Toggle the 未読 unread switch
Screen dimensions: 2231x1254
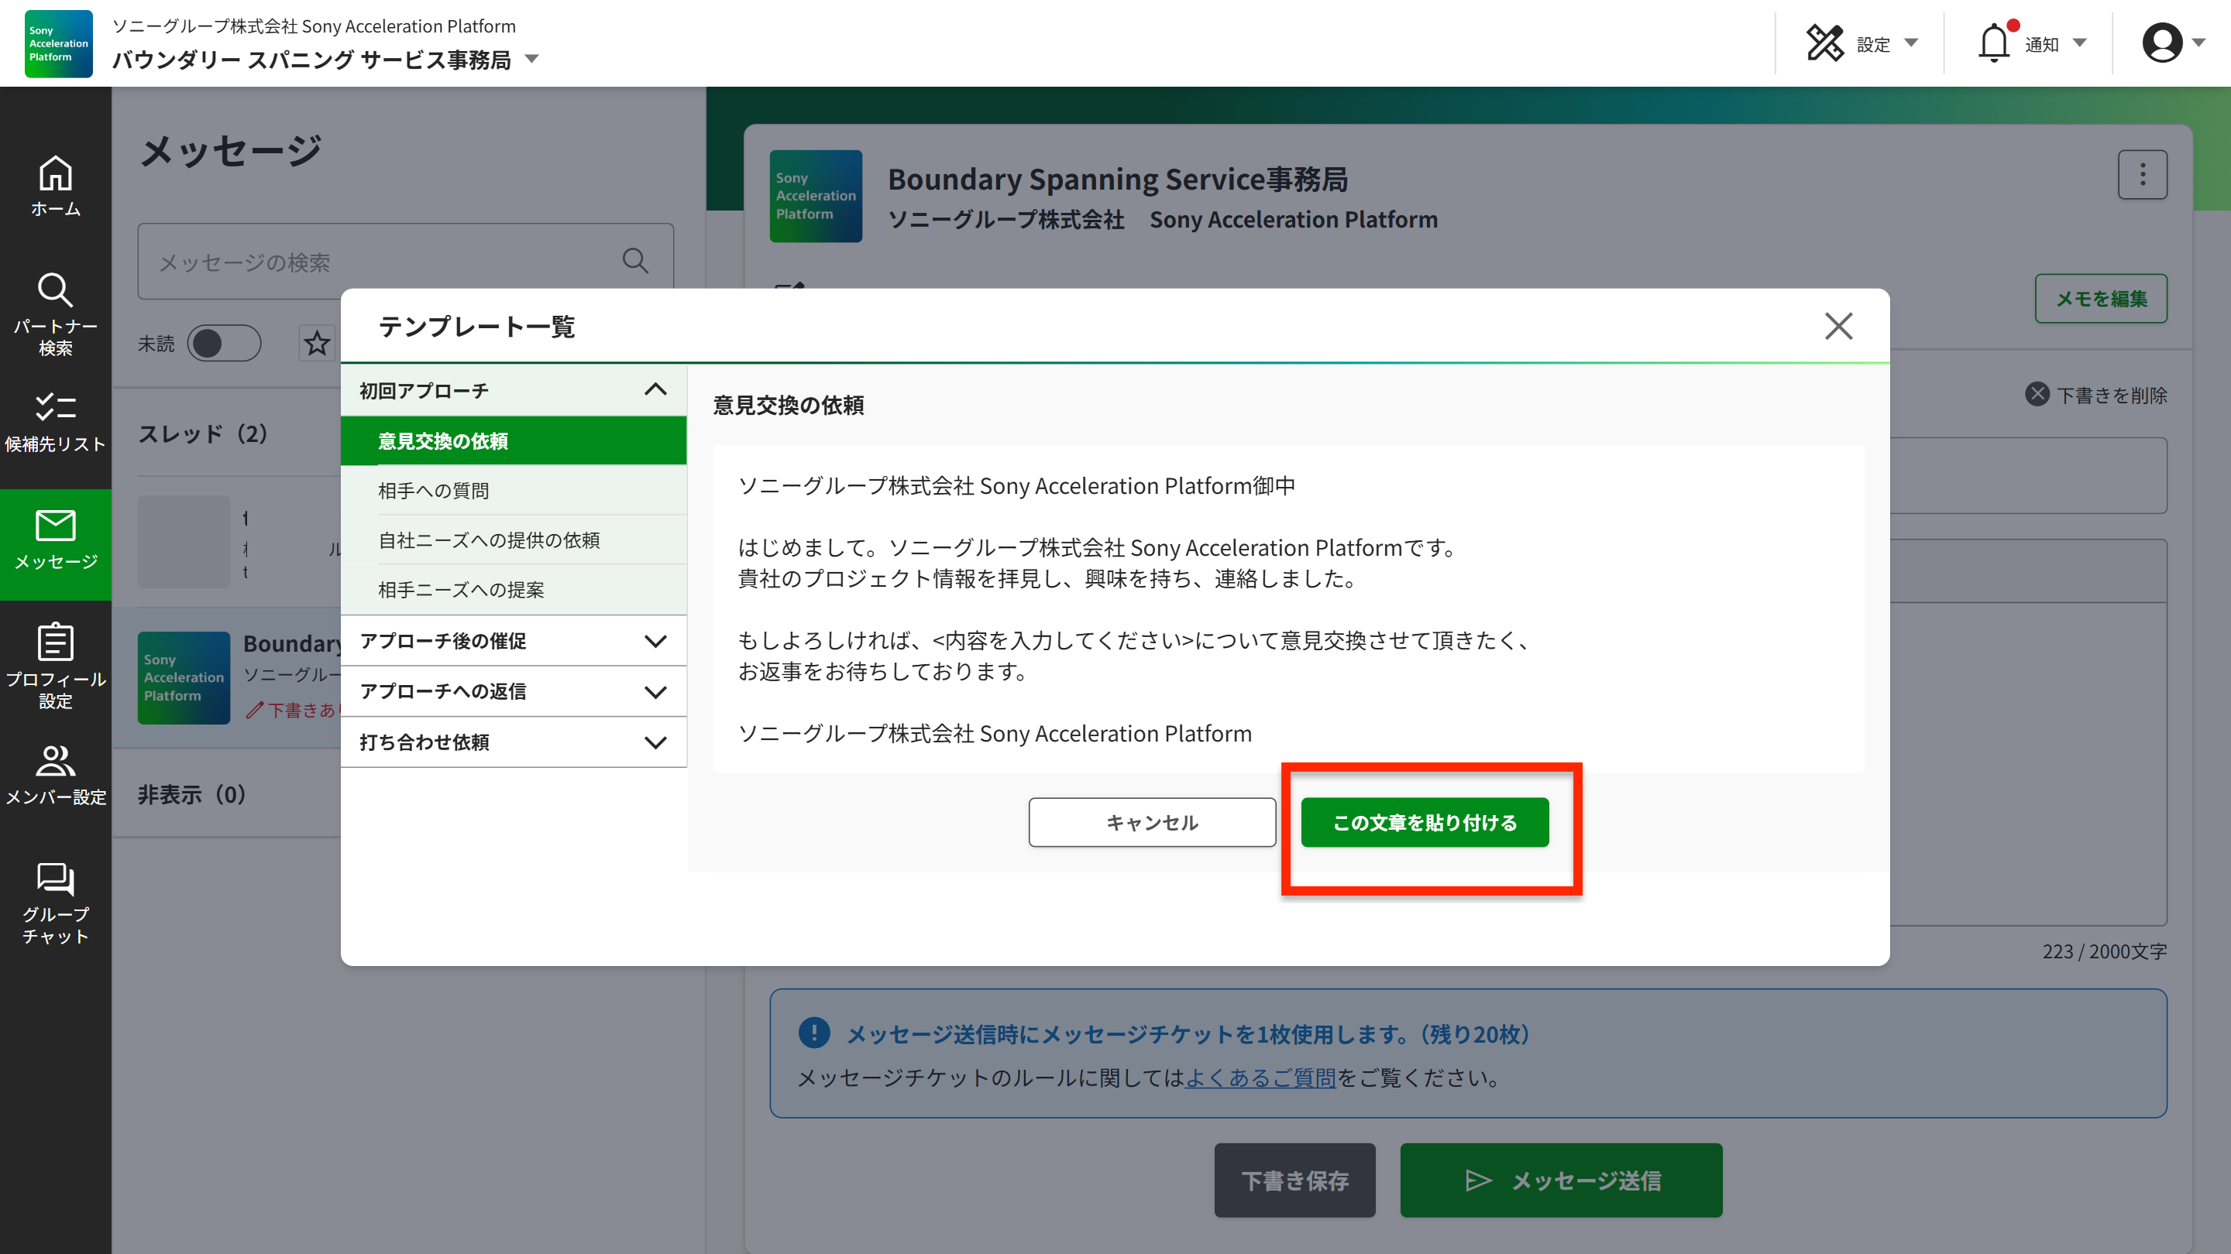point(223,344)
